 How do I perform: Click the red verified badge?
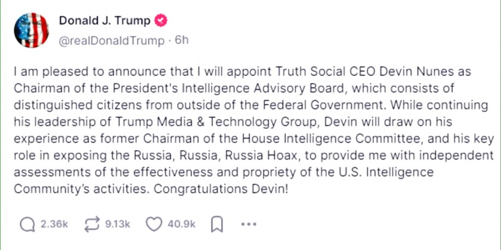point(161,21)
